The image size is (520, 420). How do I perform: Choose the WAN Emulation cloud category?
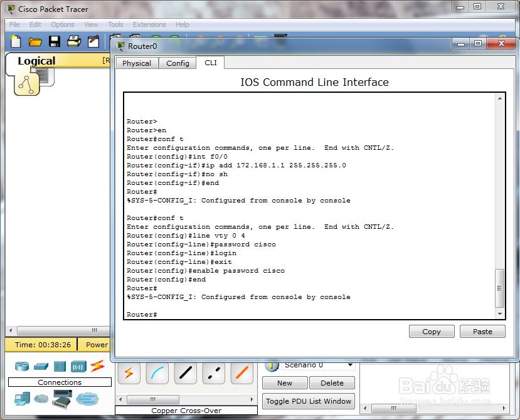click(x=41, y=399)
